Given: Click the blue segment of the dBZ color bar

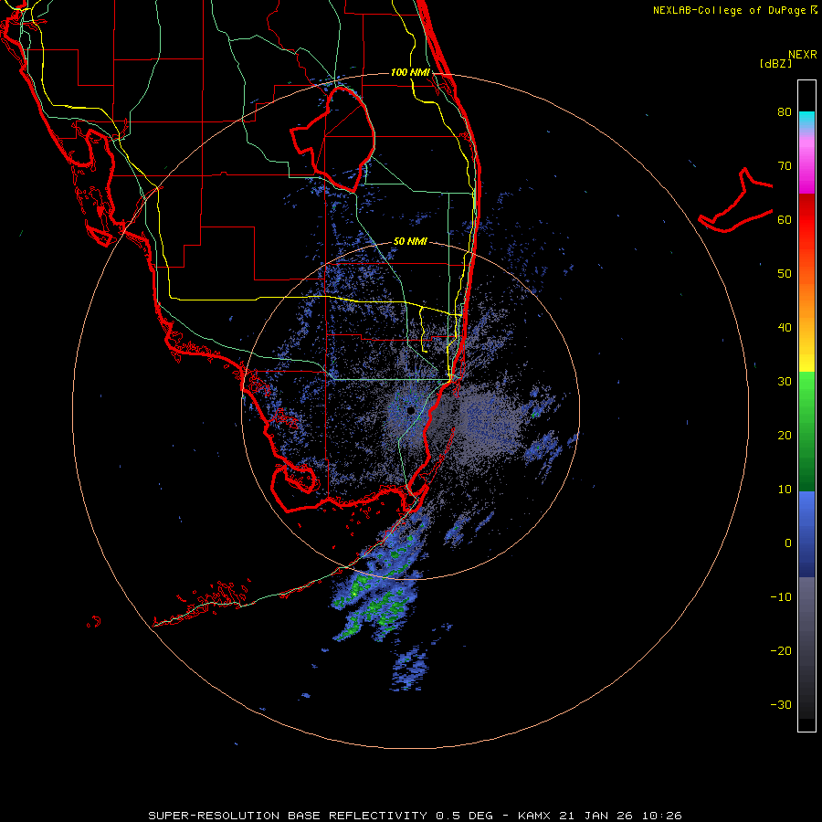Looking at the screenshot, I should pos(806,534).
